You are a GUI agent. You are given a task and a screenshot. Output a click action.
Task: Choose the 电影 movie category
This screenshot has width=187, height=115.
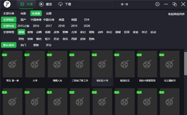coord(23,13)
